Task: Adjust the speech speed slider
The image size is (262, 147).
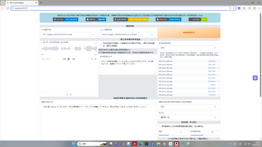Action: [x=173, y=135]
